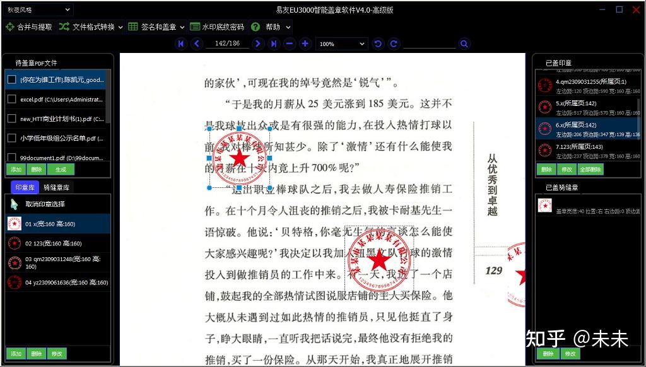
Task: Select the 02 123(宽:160 高:160) label
Action: [x=54, y=243]
